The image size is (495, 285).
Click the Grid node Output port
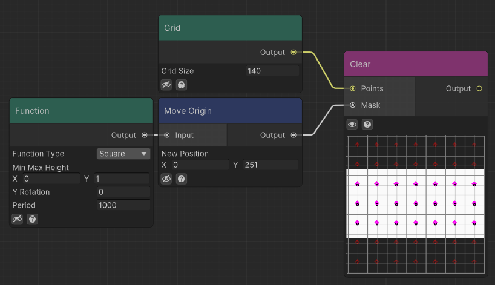point(293,53)
